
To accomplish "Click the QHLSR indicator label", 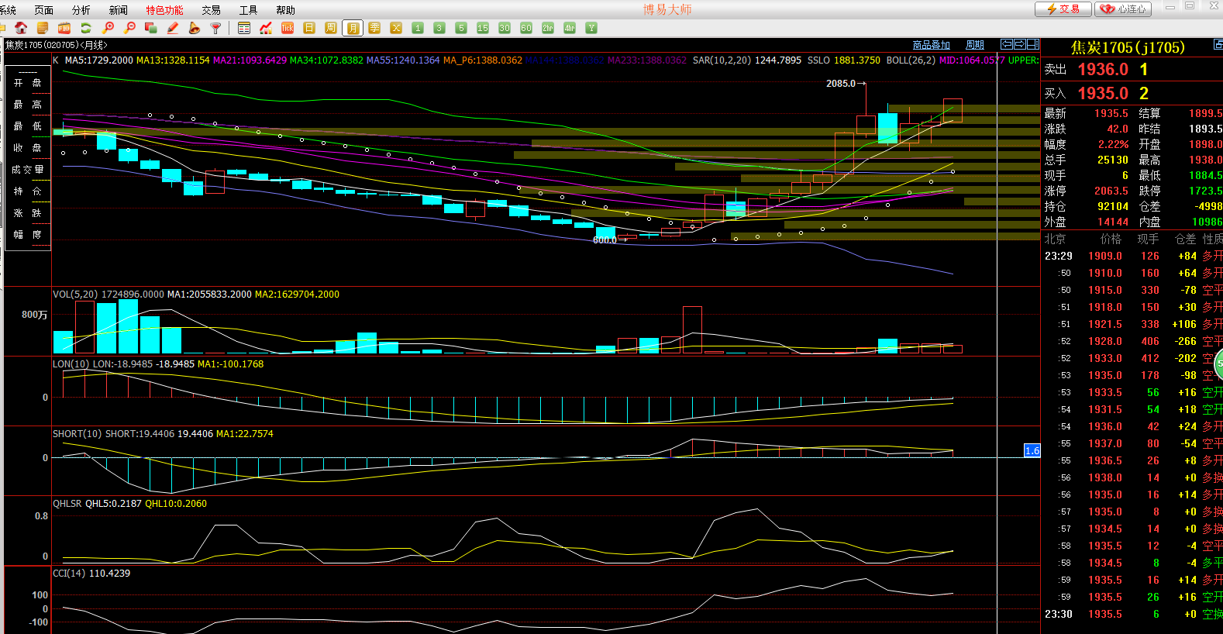I will 67,503.
